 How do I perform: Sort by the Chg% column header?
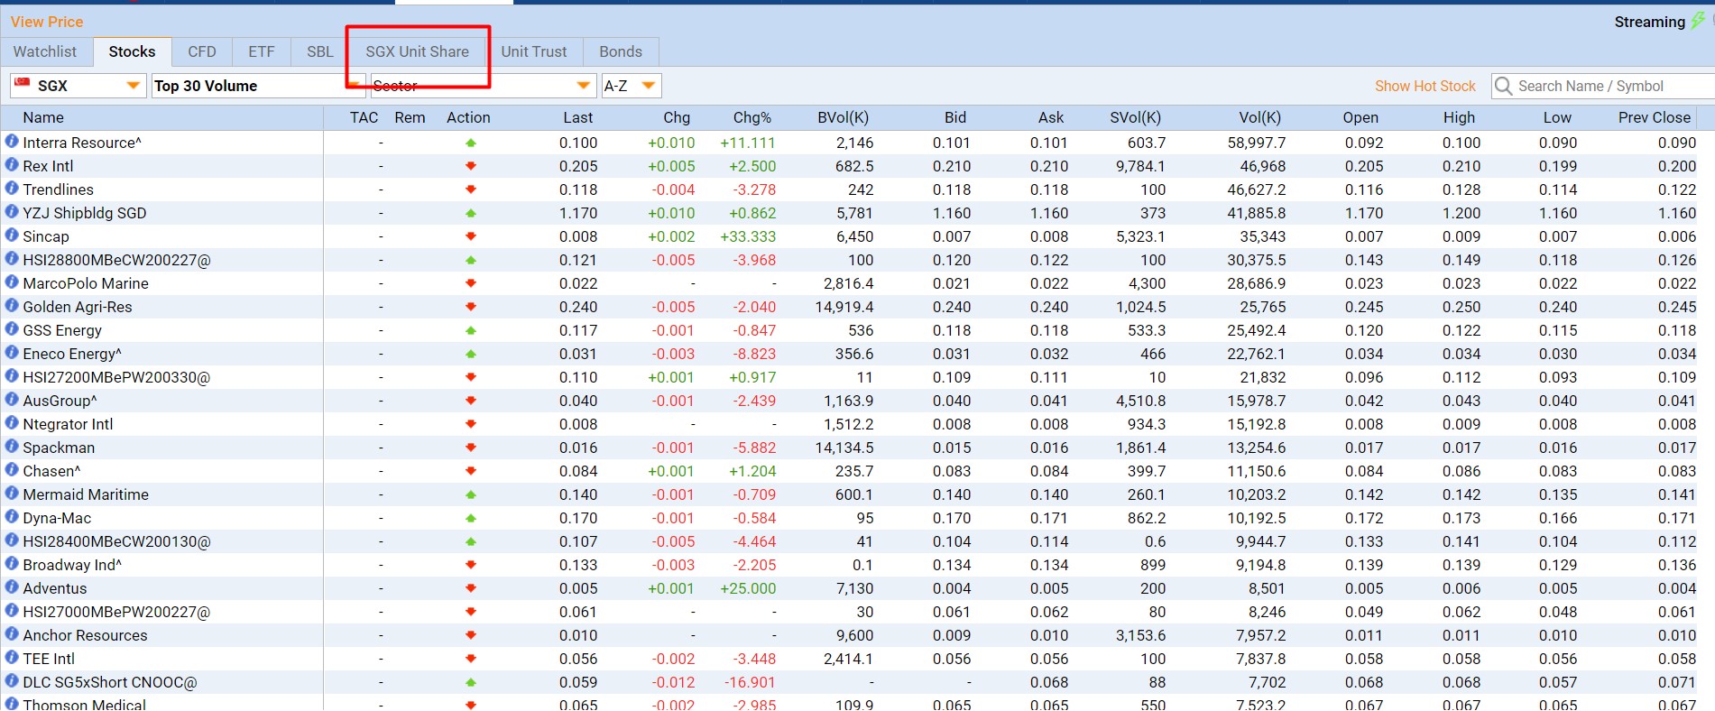click(752, 117)
